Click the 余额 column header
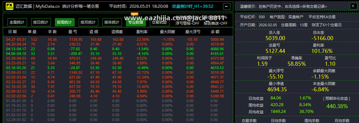Viewport: 359px width, 123px height. click(x=215, y=32)
